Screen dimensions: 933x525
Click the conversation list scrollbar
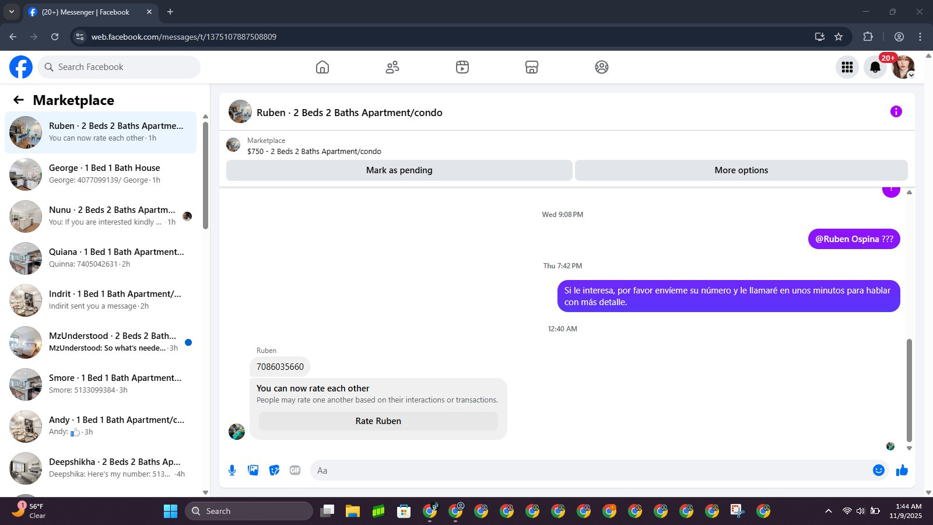[x=205, y=175]
